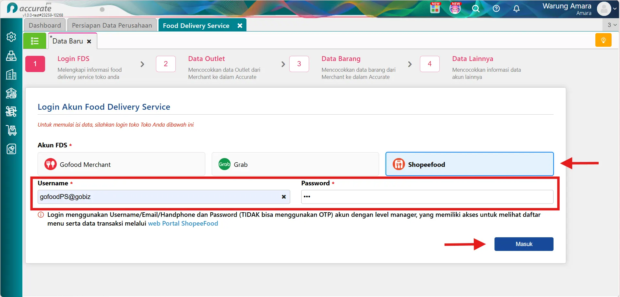
Task: Go to step 2 Data Outlet
Action: (166, 64)
